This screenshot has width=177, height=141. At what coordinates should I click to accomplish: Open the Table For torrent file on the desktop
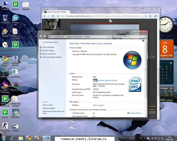[5, 101]
